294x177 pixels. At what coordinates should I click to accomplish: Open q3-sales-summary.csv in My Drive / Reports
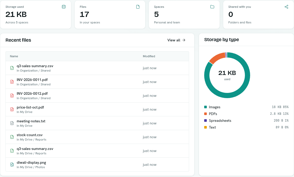(35, 149)
